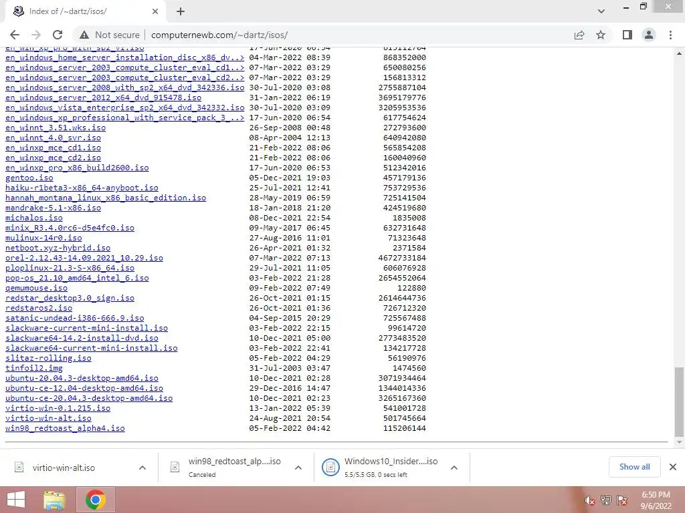Screen dimensions: 685x513
Task: Download hannah_montana_linux basic edition iso
Action: click(x=106, y=198)
